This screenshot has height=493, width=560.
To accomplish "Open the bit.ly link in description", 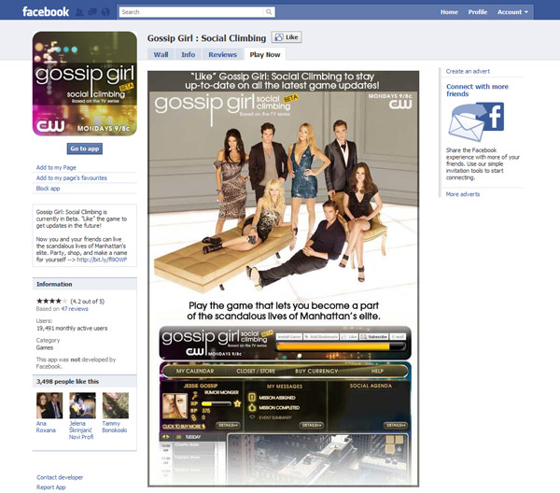I will tap(102, 260).
